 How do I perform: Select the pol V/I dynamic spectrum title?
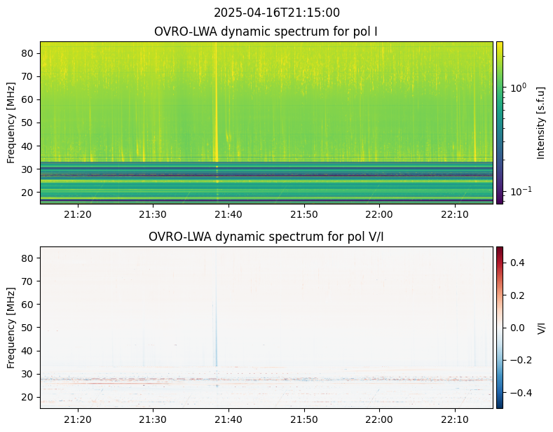(266, 237)
